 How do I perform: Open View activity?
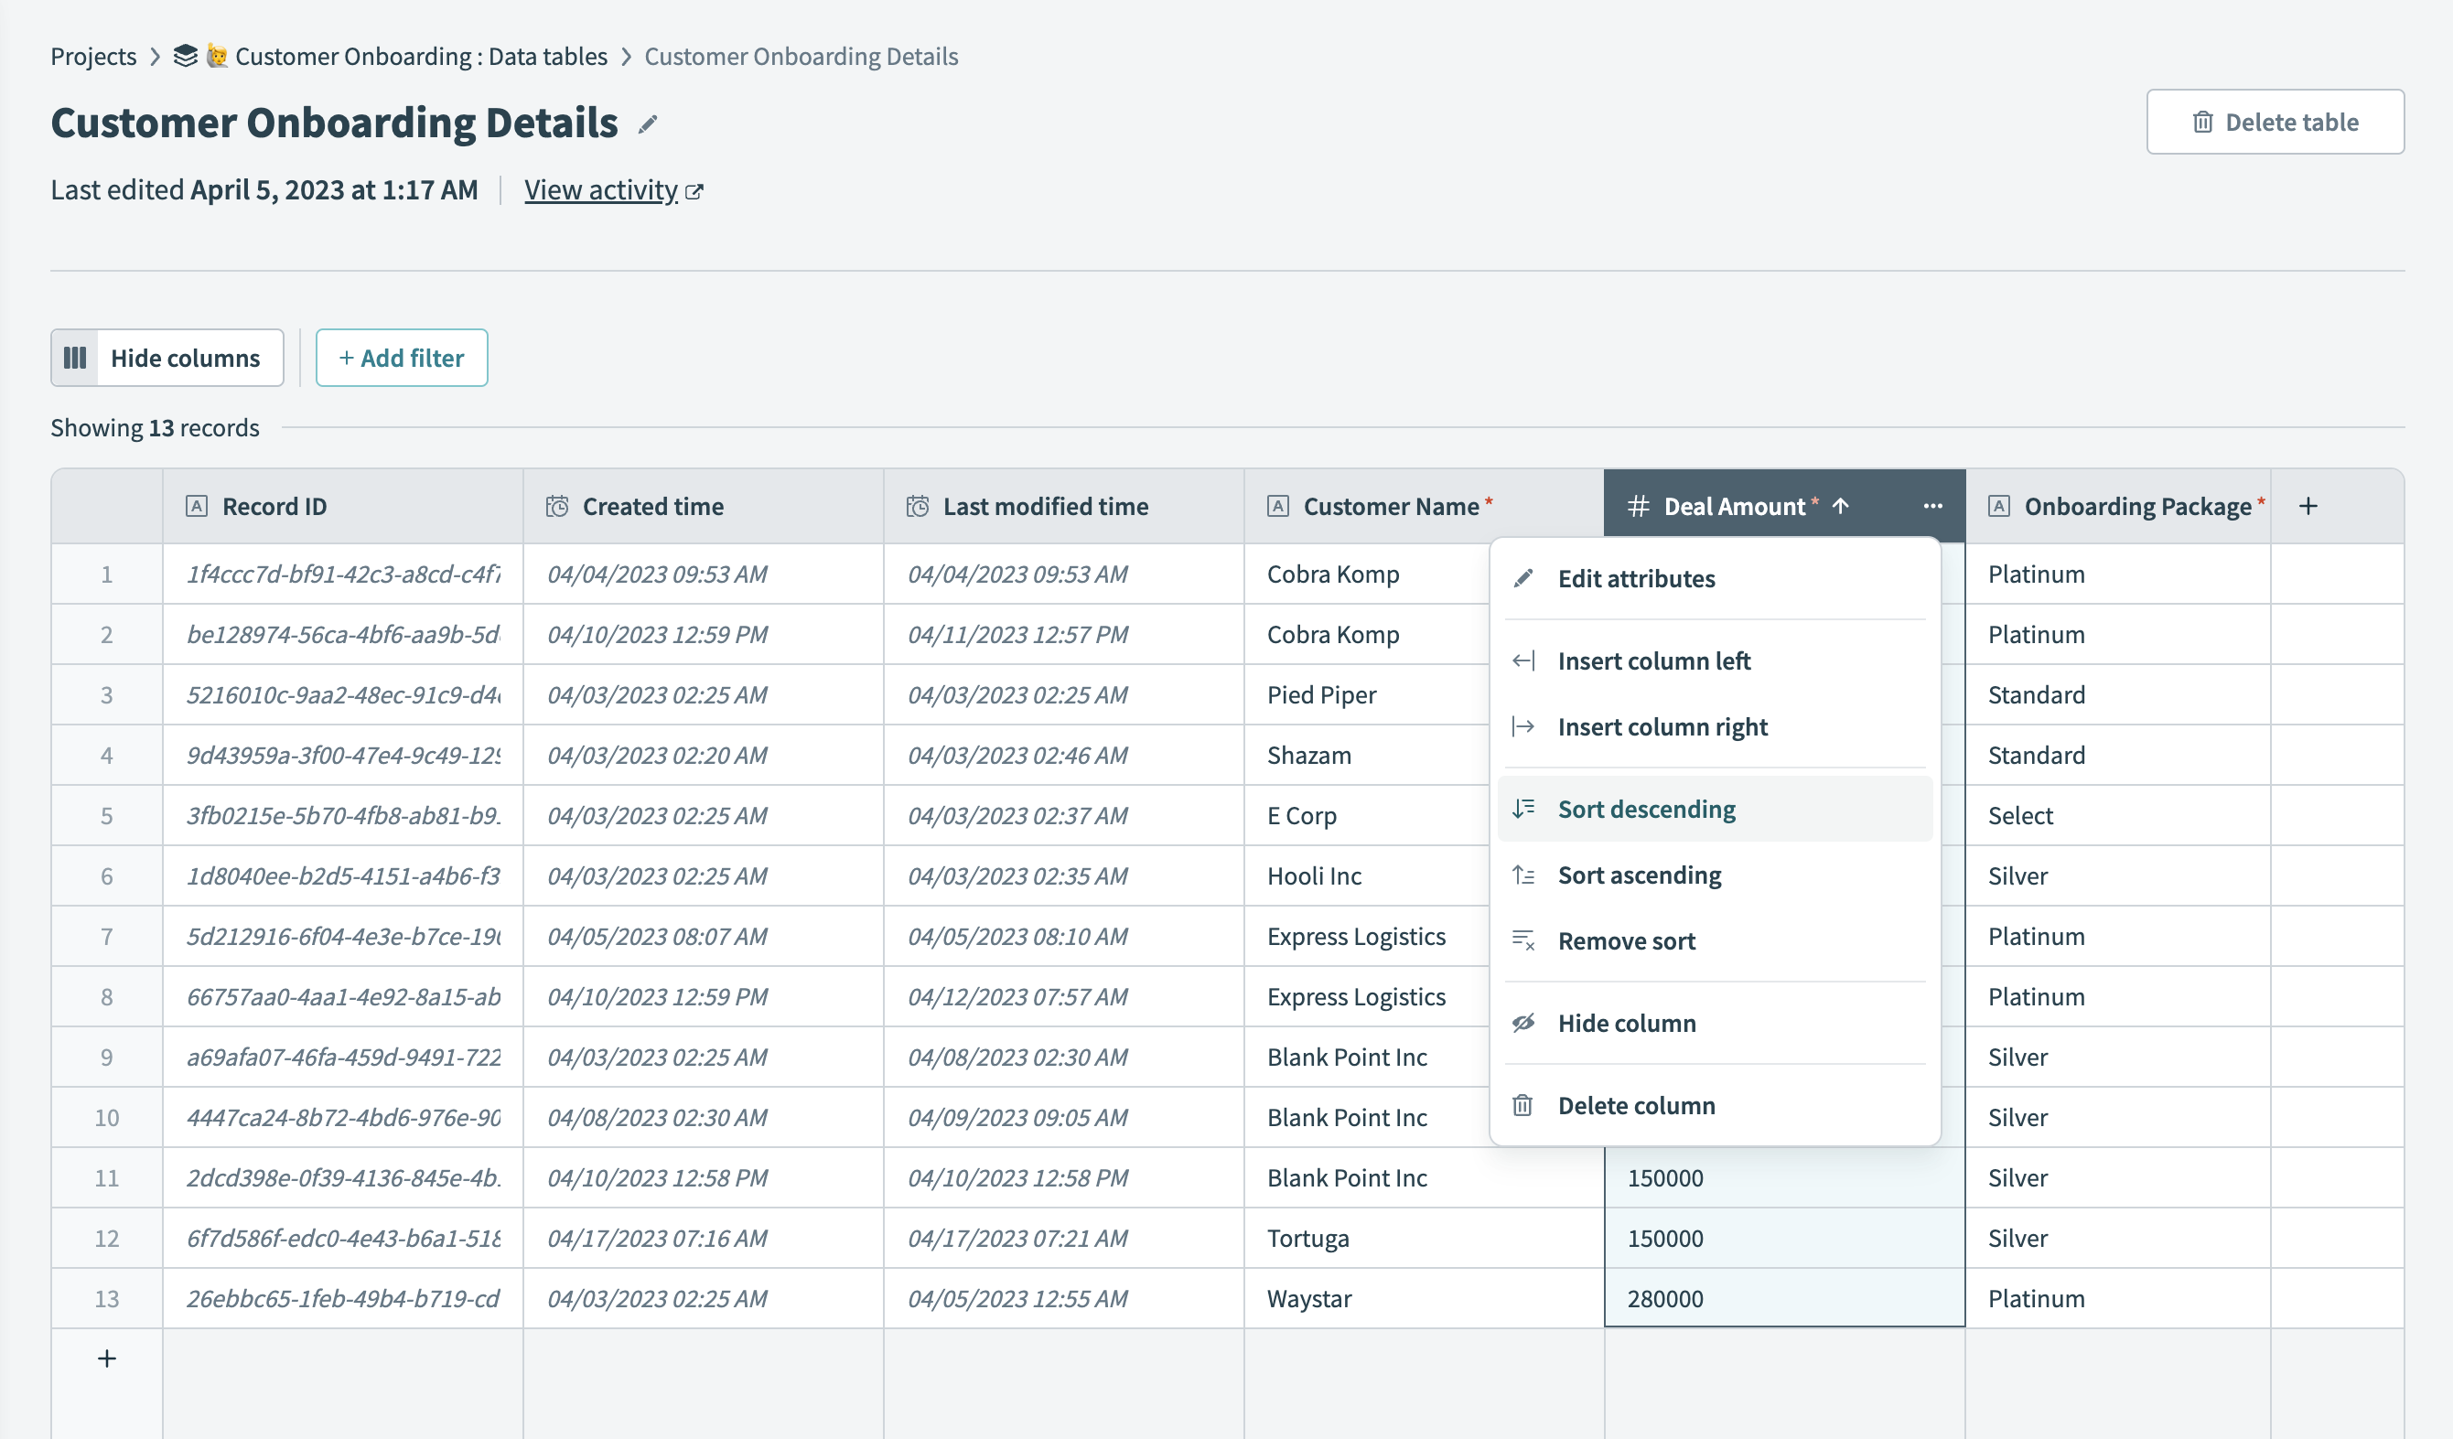click(x=600, y=189)
